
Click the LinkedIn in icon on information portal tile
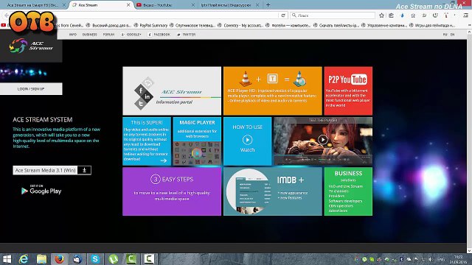[147, 96]
